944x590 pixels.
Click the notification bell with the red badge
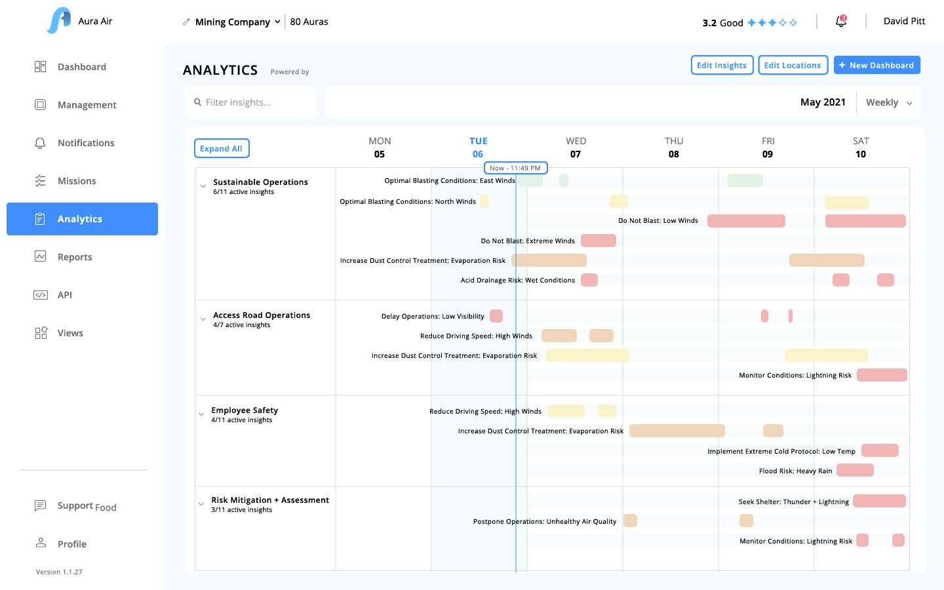pos(840,21)
